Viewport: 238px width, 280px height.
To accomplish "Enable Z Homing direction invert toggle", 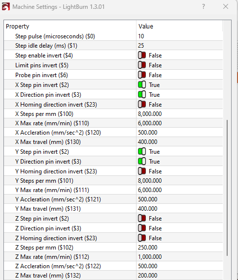I will point(142,238).
